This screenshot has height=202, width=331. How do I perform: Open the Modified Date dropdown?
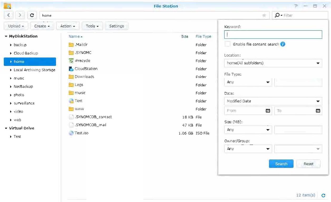click(x=273, y=101)
